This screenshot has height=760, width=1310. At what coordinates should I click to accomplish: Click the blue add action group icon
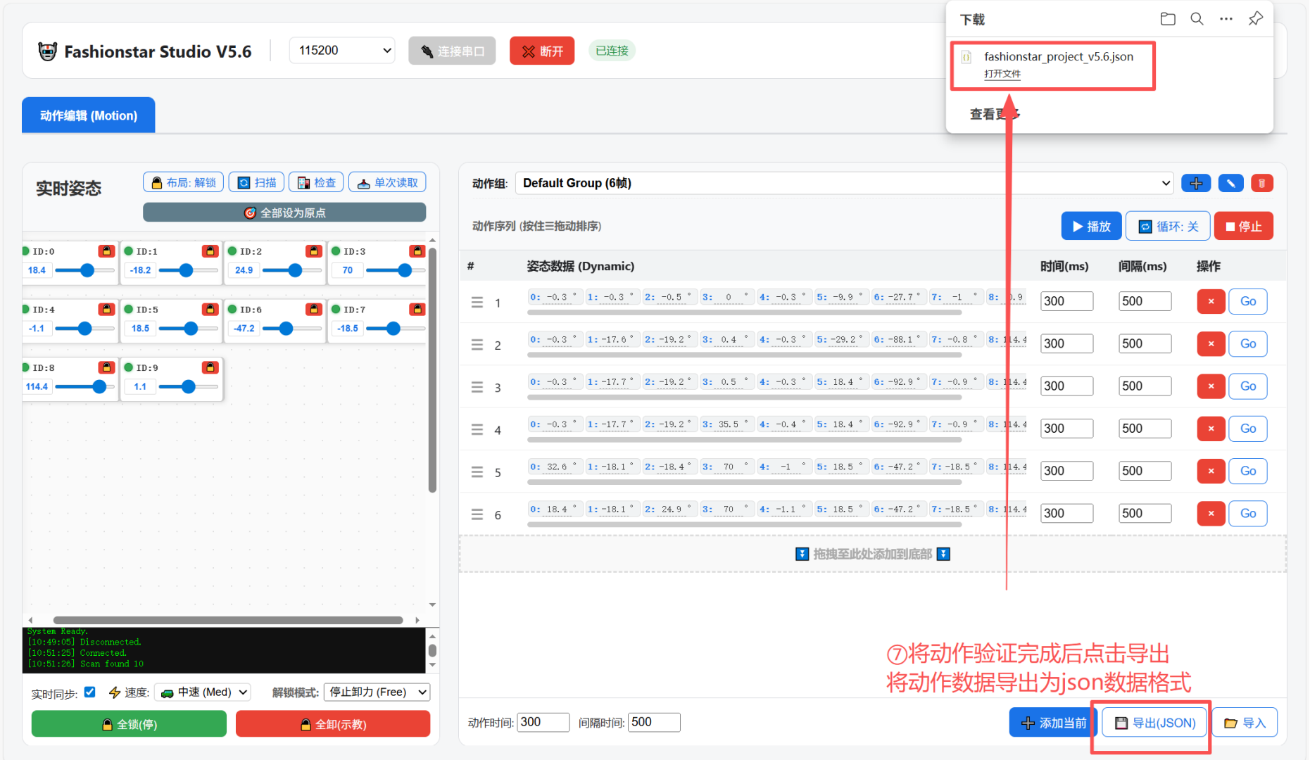pyautogui.click(x=1195, y=184)
